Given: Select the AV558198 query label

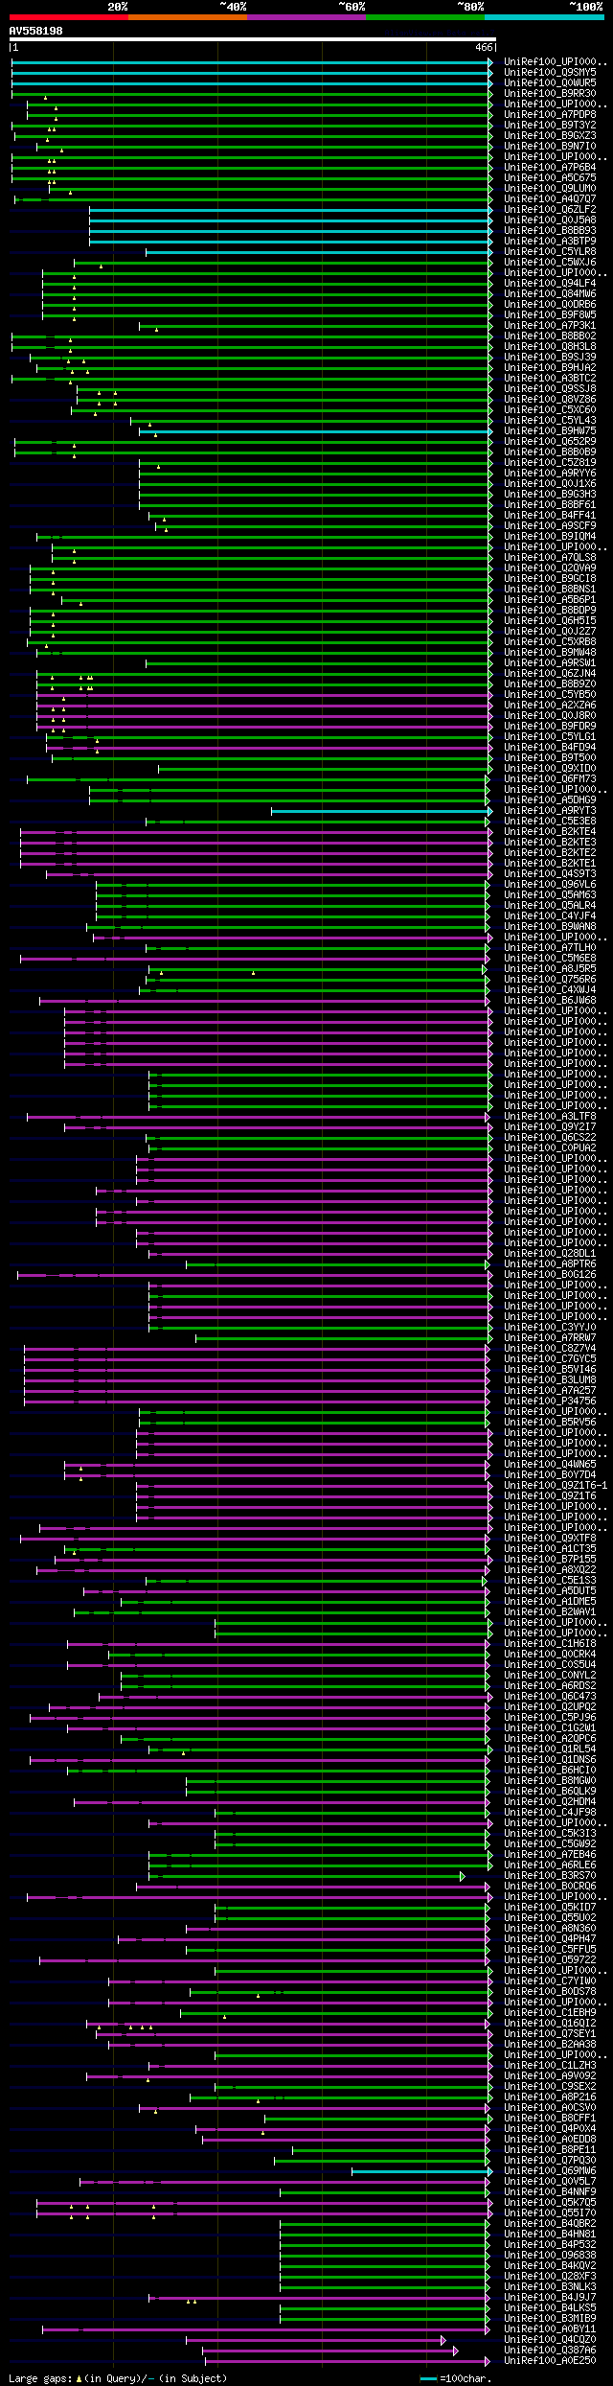Looking at the screenshot, I should (x=36, y=31).
